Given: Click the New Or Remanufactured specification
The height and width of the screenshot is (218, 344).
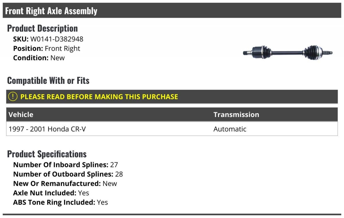Looking at the screenshot, I should (x=65, y=183).
